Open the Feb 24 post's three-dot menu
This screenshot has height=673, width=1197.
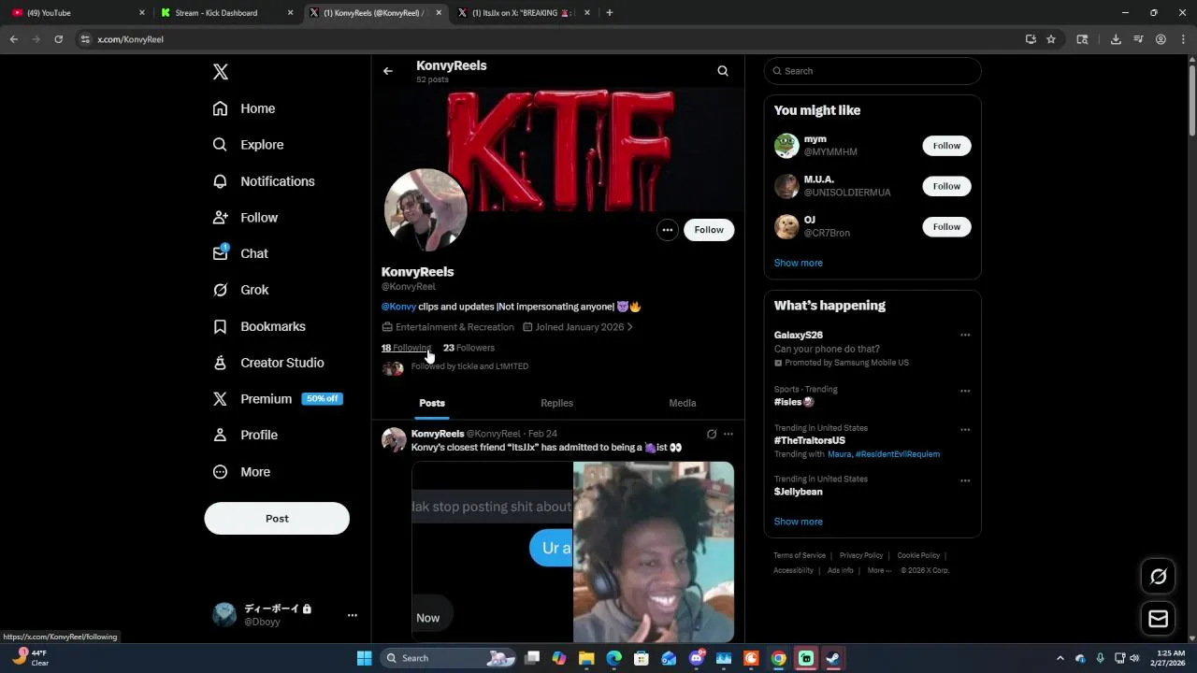coord(728,434)
